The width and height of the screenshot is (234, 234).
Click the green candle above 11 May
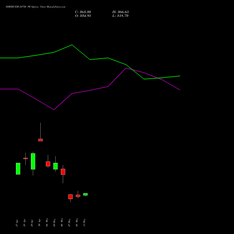pyautogui.click(x=86, y=194)
